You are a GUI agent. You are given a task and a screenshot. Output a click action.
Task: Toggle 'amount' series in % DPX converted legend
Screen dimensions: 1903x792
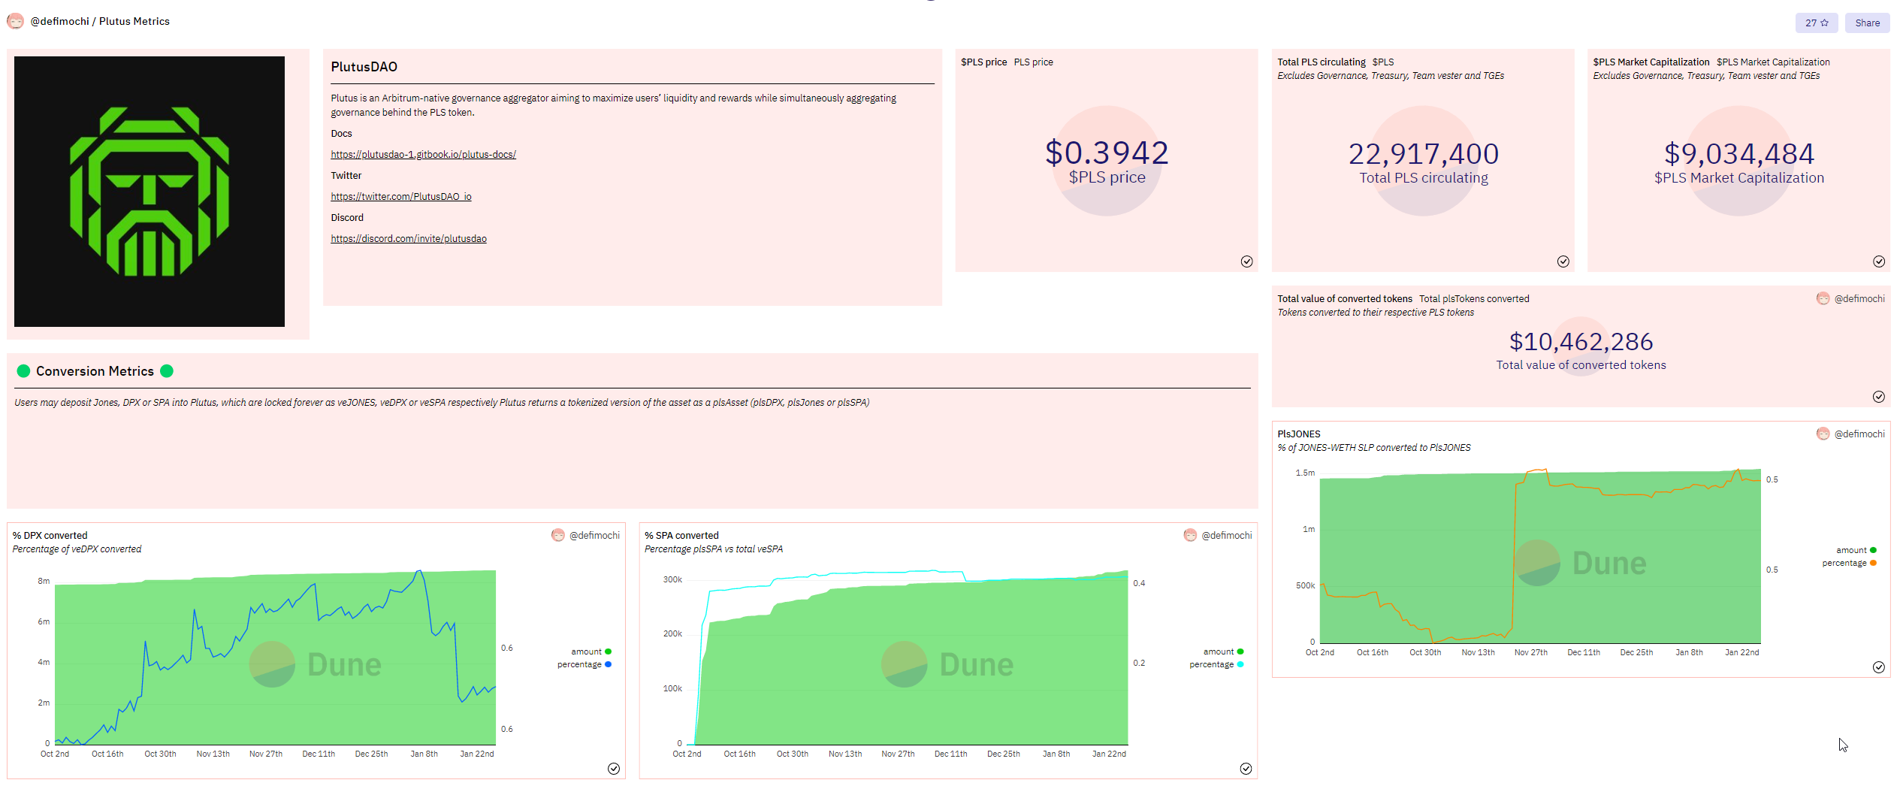tap(591, 652)
